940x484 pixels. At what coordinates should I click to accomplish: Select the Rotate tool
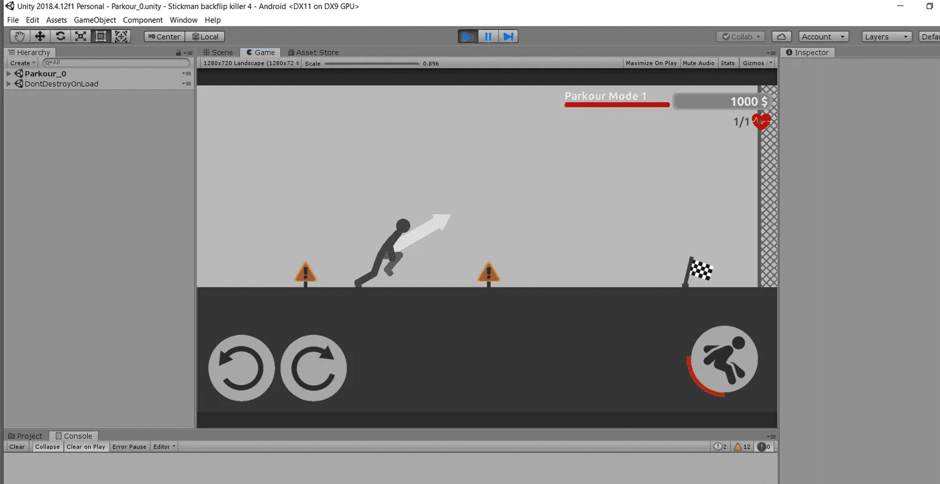click(x=60, y=36)
